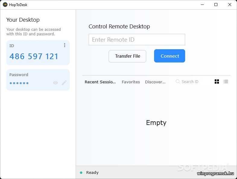
Task: Focus the Search ID box
Action: pos(193,82)
